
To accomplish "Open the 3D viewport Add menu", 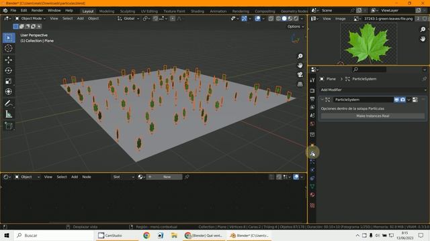I will pyautogui.click(x=80, y=19).
